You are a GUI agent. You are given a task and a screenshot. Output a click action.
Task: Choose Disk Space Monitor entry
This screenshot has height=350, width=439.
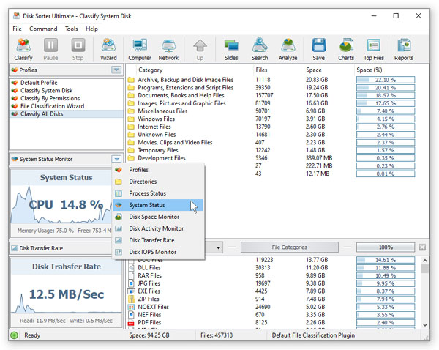(x=158, y=217)
